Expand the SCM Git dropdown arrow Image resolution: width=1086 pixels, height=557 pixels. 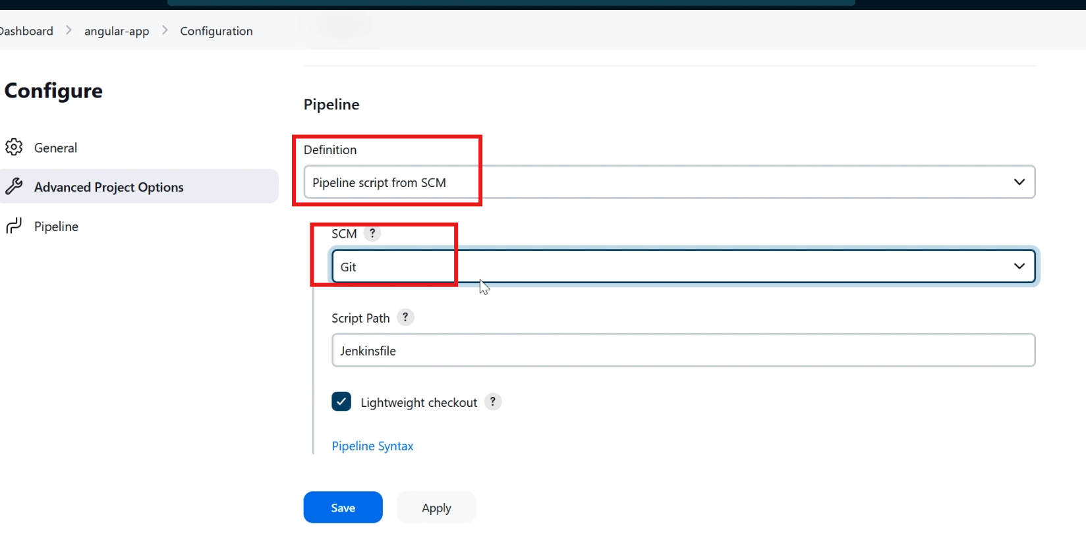[x=1019, y=266]
